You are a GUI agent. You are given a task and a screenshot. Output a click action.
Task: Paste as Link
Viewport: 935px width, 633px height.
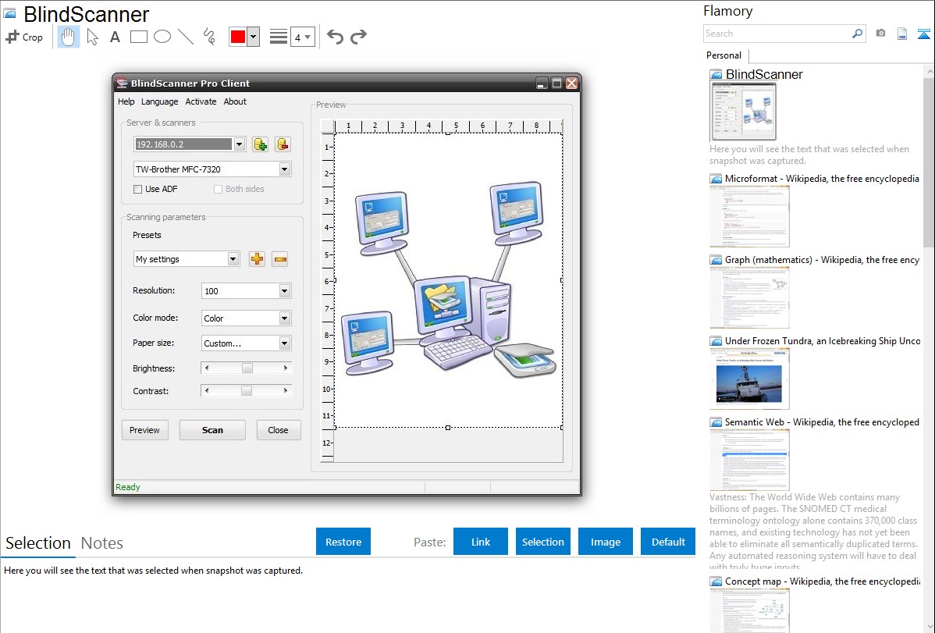(x=481, y=542)
